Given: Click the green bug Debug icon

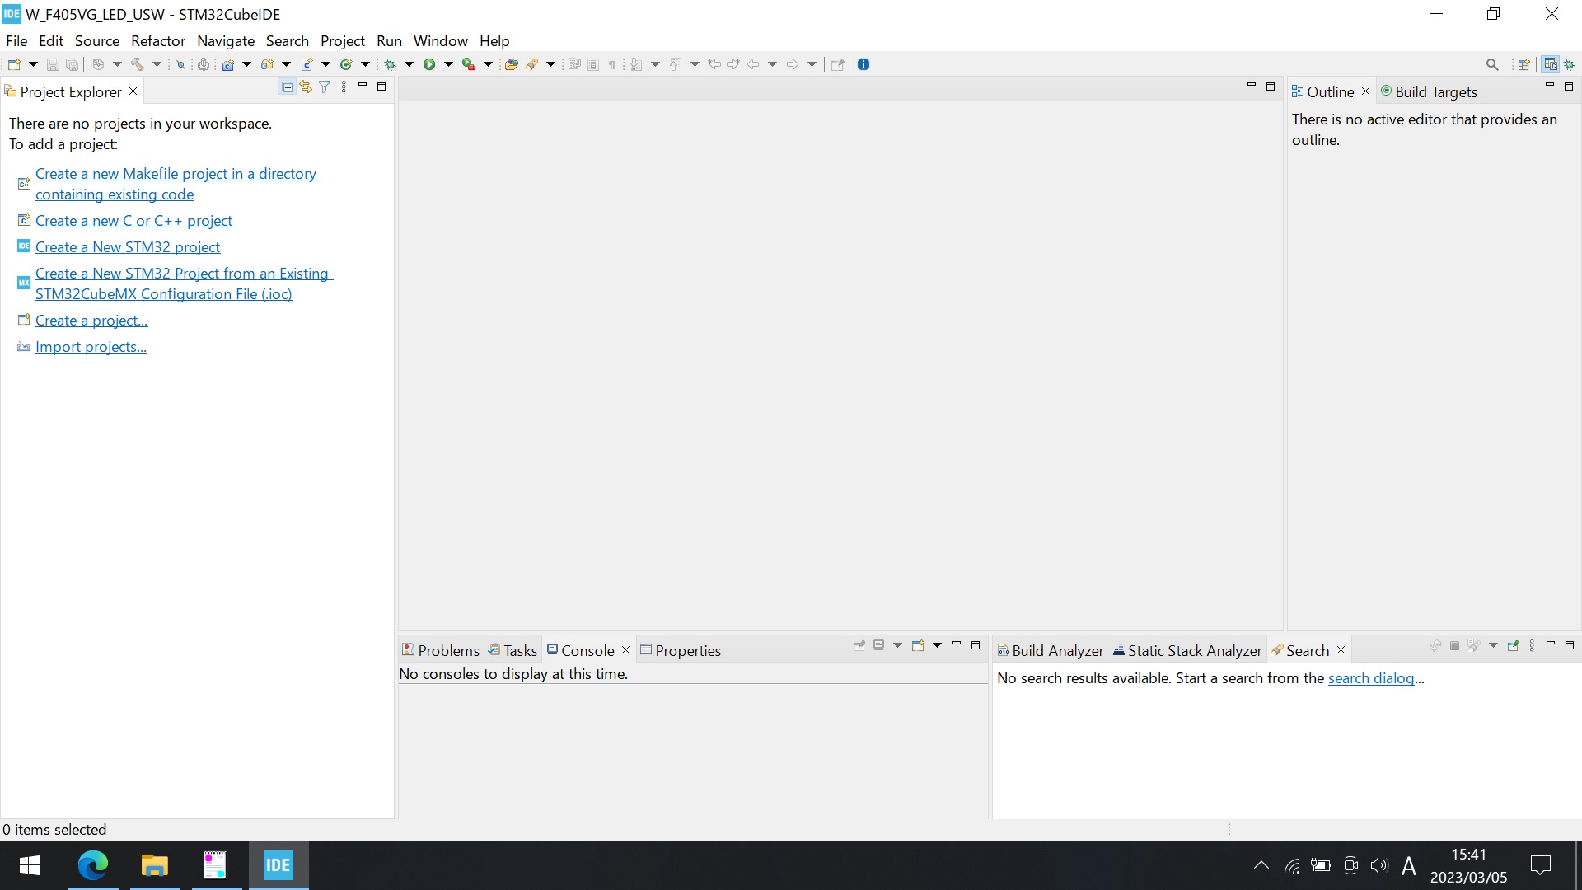Looking at the screenshot, I should pos(390,64).
